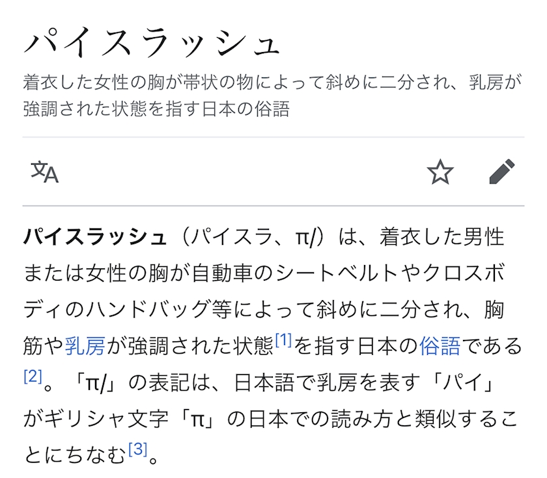Select footnote reference [3]
The image size is (547, 478).
tap(137, 449)
